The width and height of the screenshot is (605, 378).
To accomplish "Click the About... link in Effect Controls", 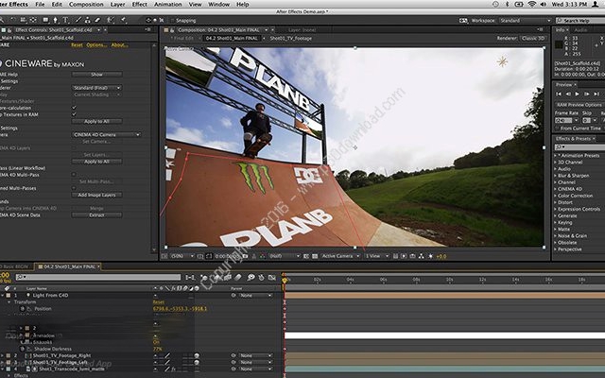I will pos(119,45).
